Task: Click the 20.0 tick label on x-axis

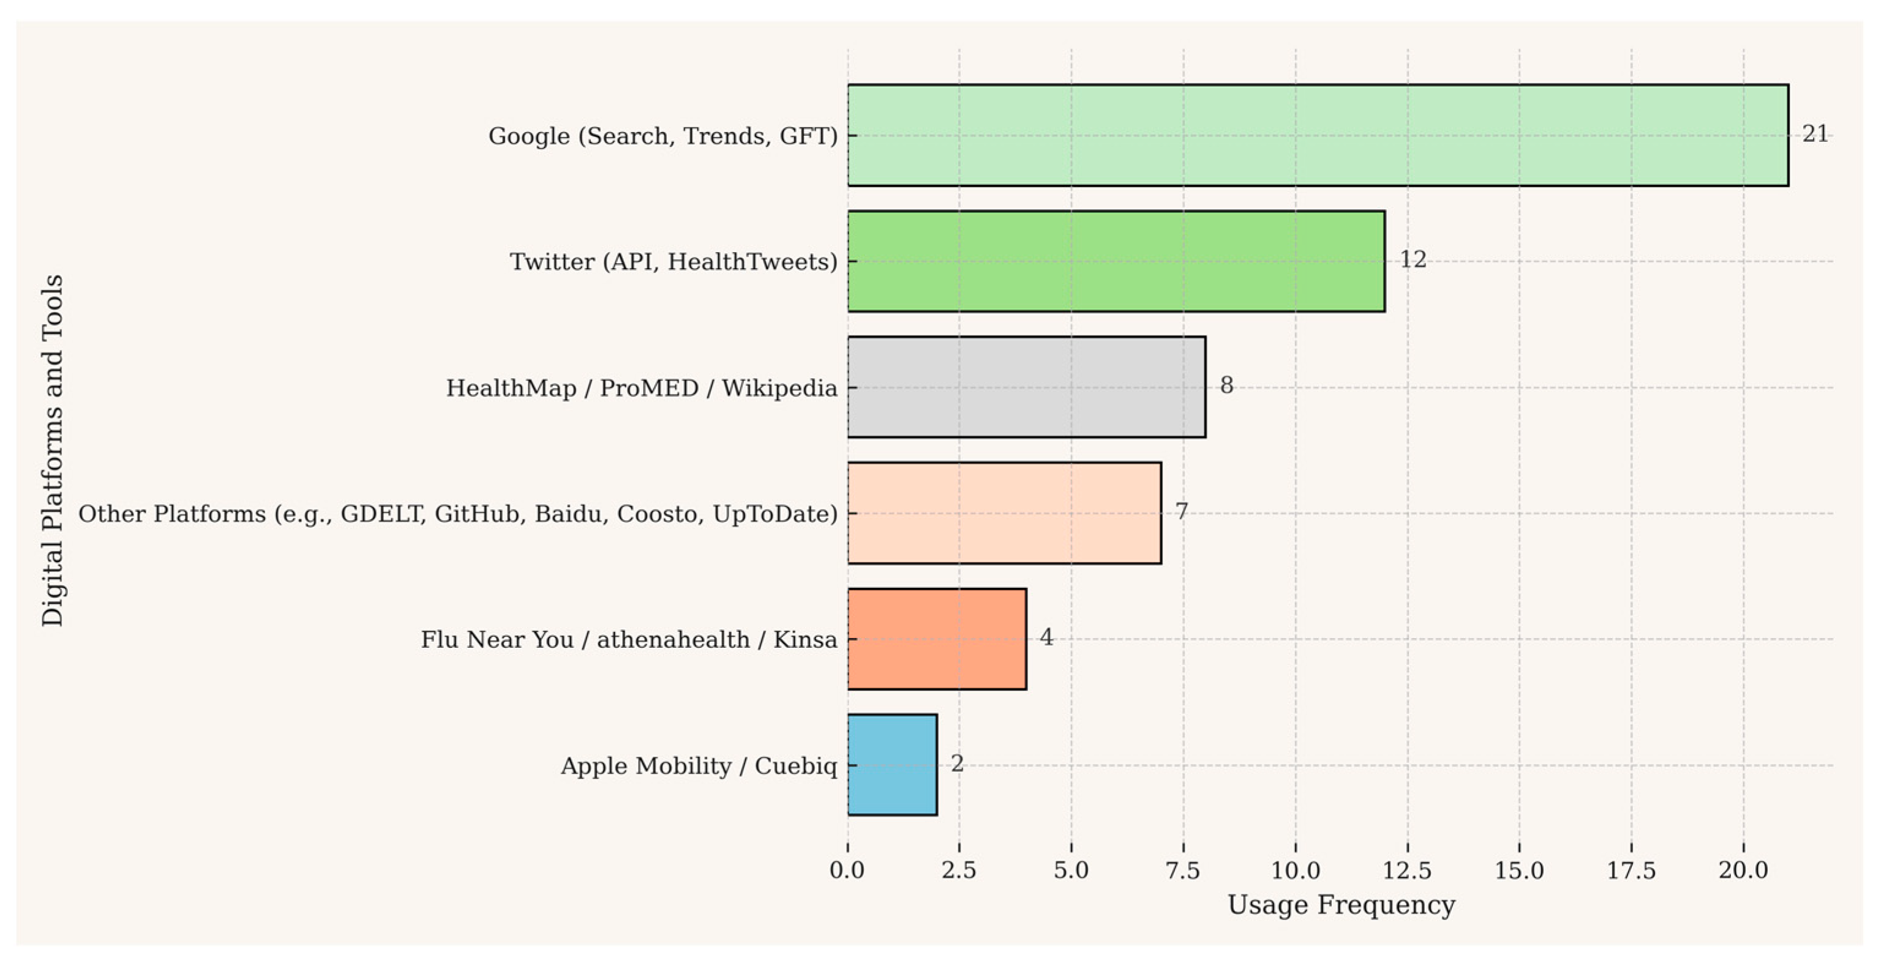Action: pyautogui.click(x=1743, y=870)
